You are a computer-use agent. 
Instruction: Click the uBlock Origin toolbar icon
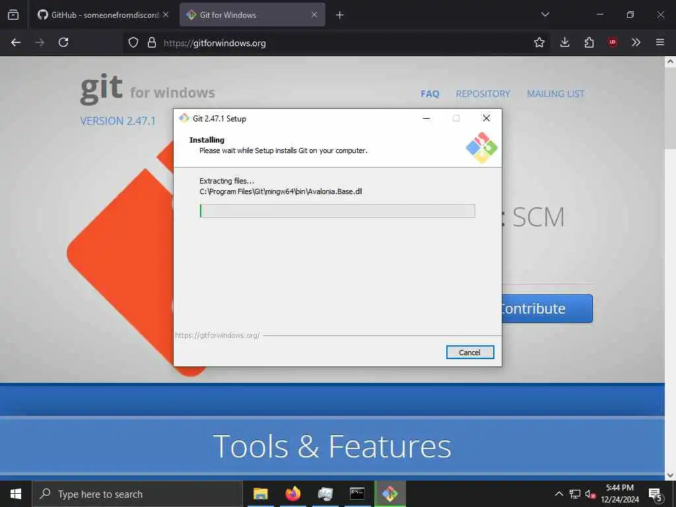[x=612, y=42]
